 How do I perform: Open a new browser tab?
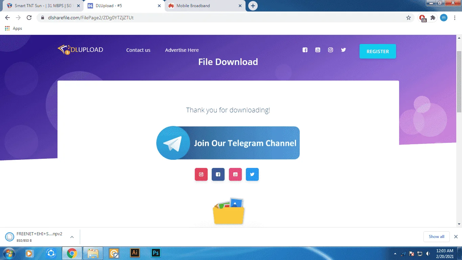click(253, 6)
